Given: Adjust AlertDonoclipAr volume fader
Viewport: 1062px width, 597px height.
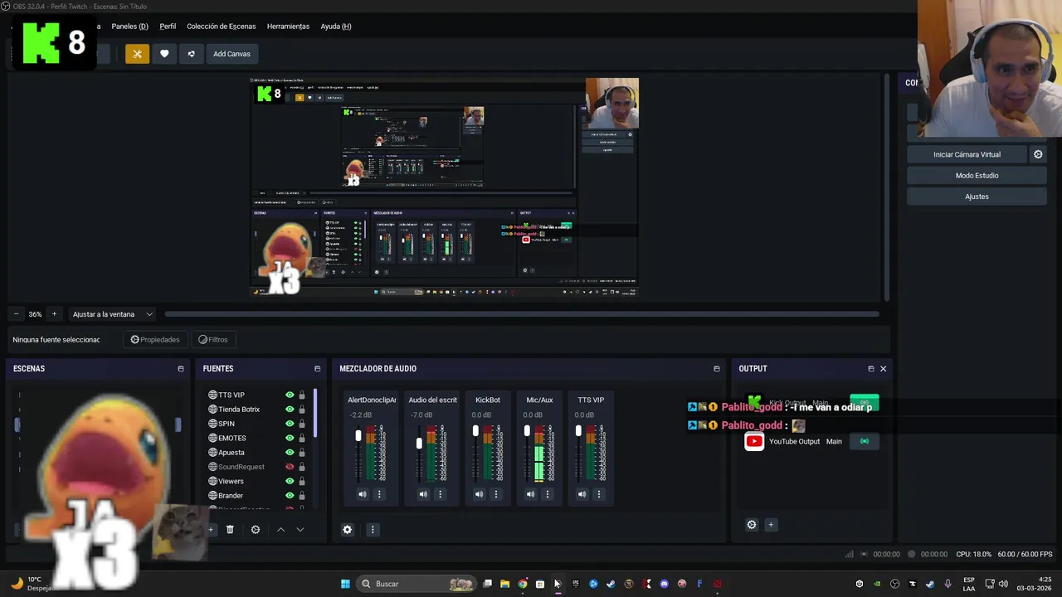Looking at the screenshot, I should [x=358, y=436].
